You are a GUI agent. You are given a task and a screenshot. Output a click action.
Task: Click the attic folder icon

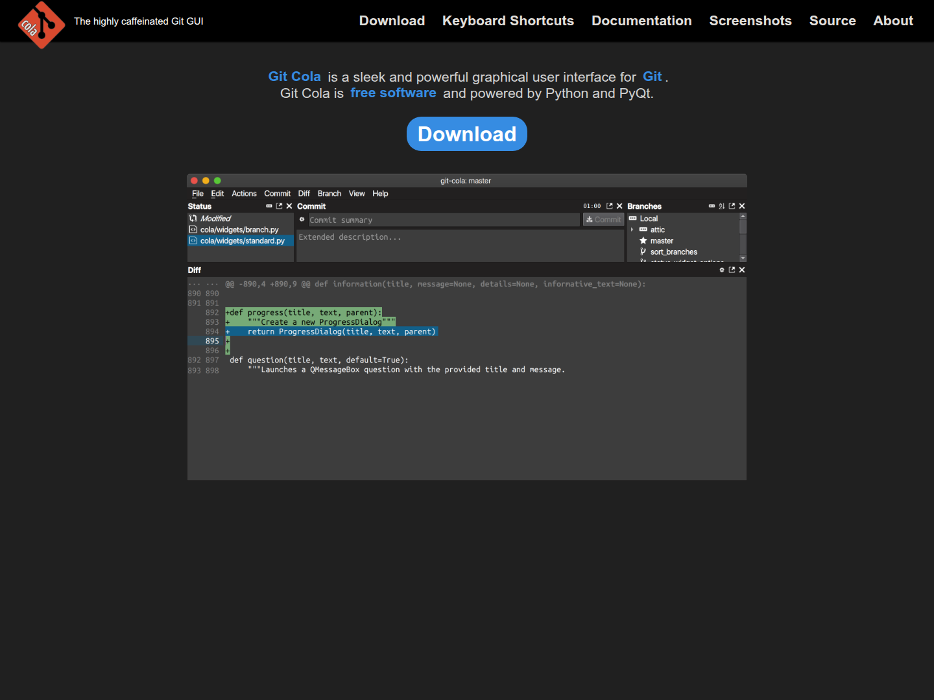click(643, 229)
